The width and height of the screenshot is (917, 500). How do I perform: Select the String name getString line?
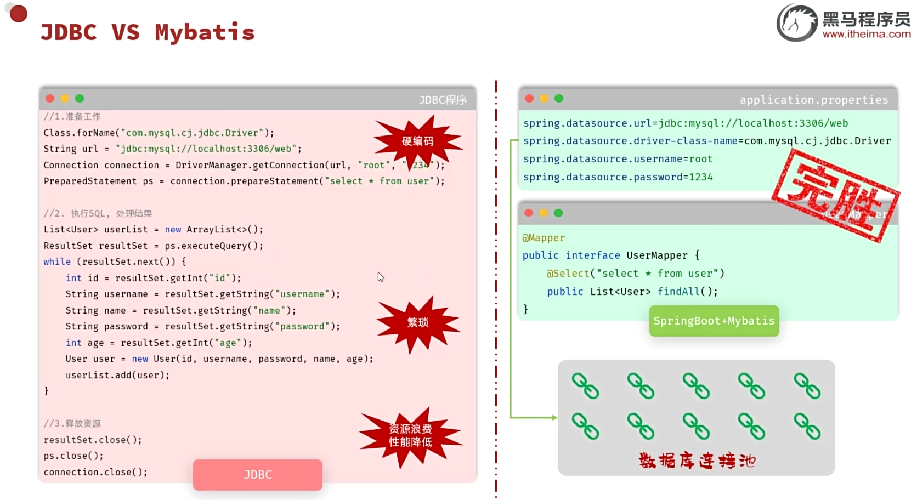(181, 310)
